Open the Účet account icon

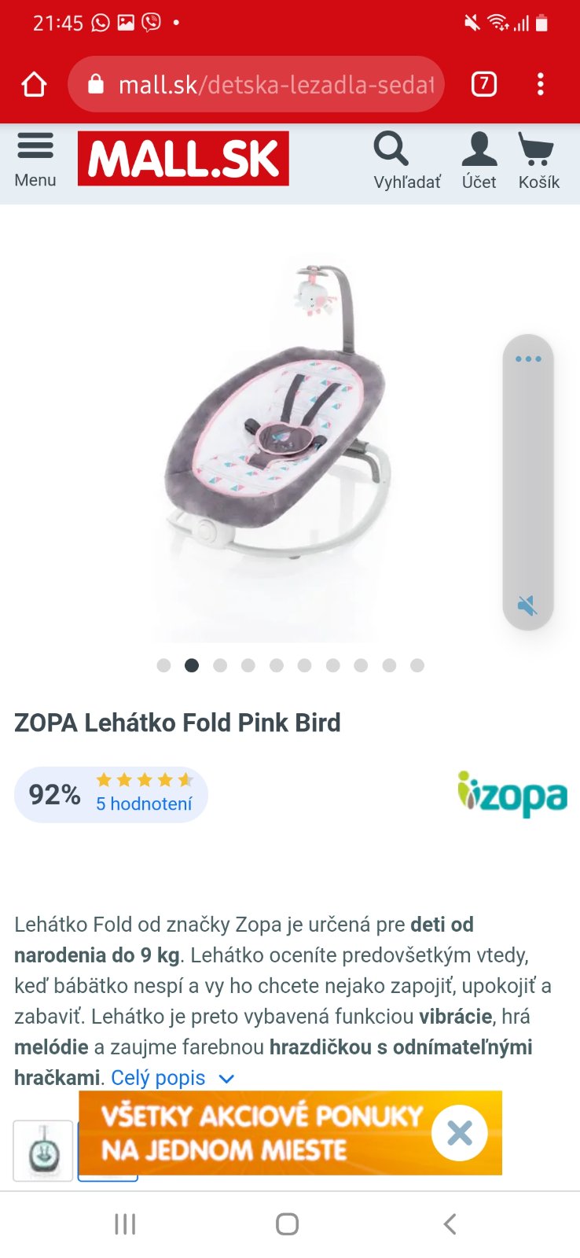point(479,149)
